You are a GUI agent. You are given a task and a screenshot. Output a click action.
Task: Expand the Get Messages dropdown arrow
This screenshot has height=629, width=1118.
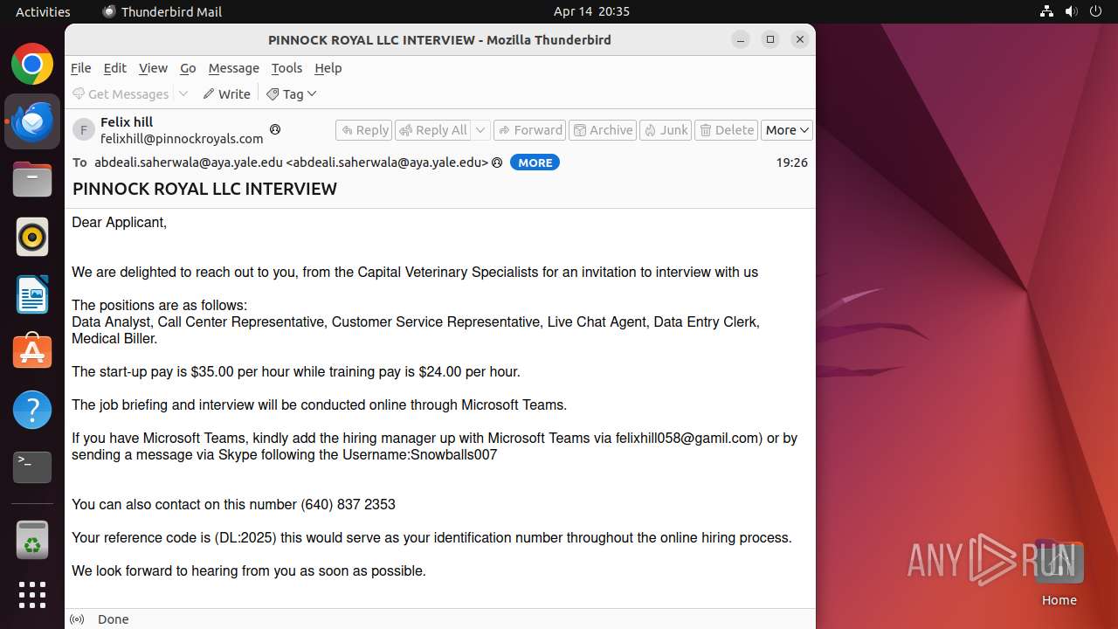coord(183,93)
